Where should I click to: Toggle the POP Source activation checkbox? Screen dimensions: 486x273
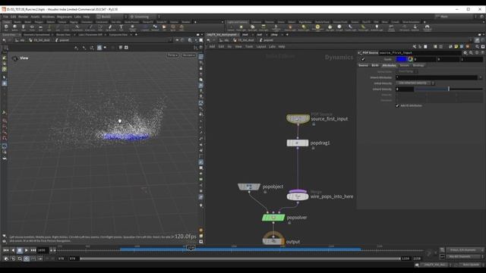tap(363, 59)
